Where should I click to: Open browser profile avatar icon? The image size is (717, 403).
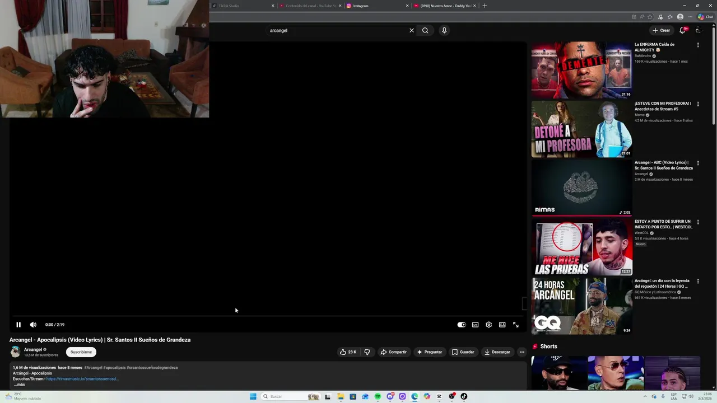(680, 17)
